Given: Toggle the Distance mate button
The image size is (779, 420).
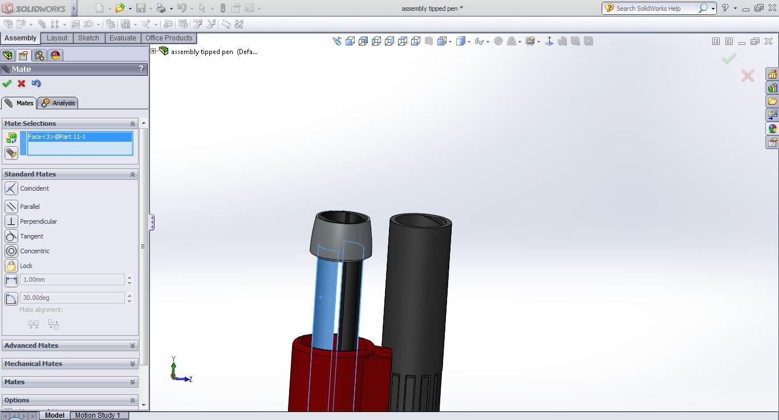Looking at the screenshot, I should (x=11, y=280).
